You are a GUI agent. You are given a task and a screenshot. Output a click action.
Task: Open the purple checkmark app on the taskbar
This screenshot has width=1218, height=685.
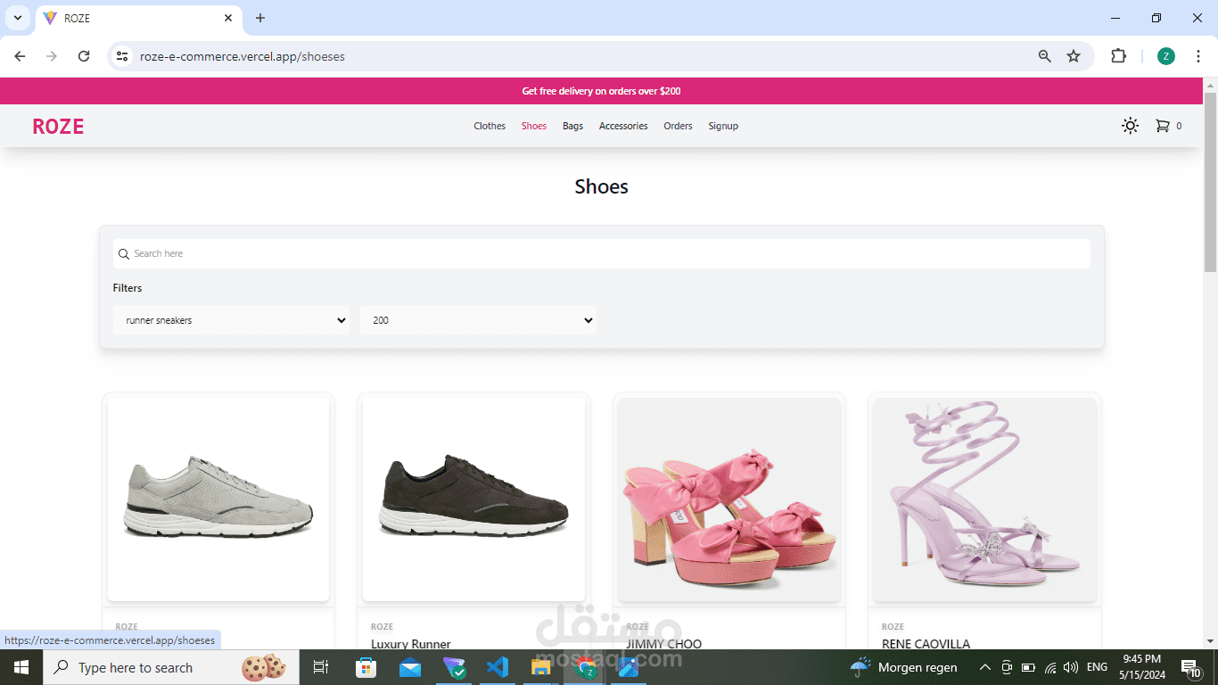[x=455, y=667]
